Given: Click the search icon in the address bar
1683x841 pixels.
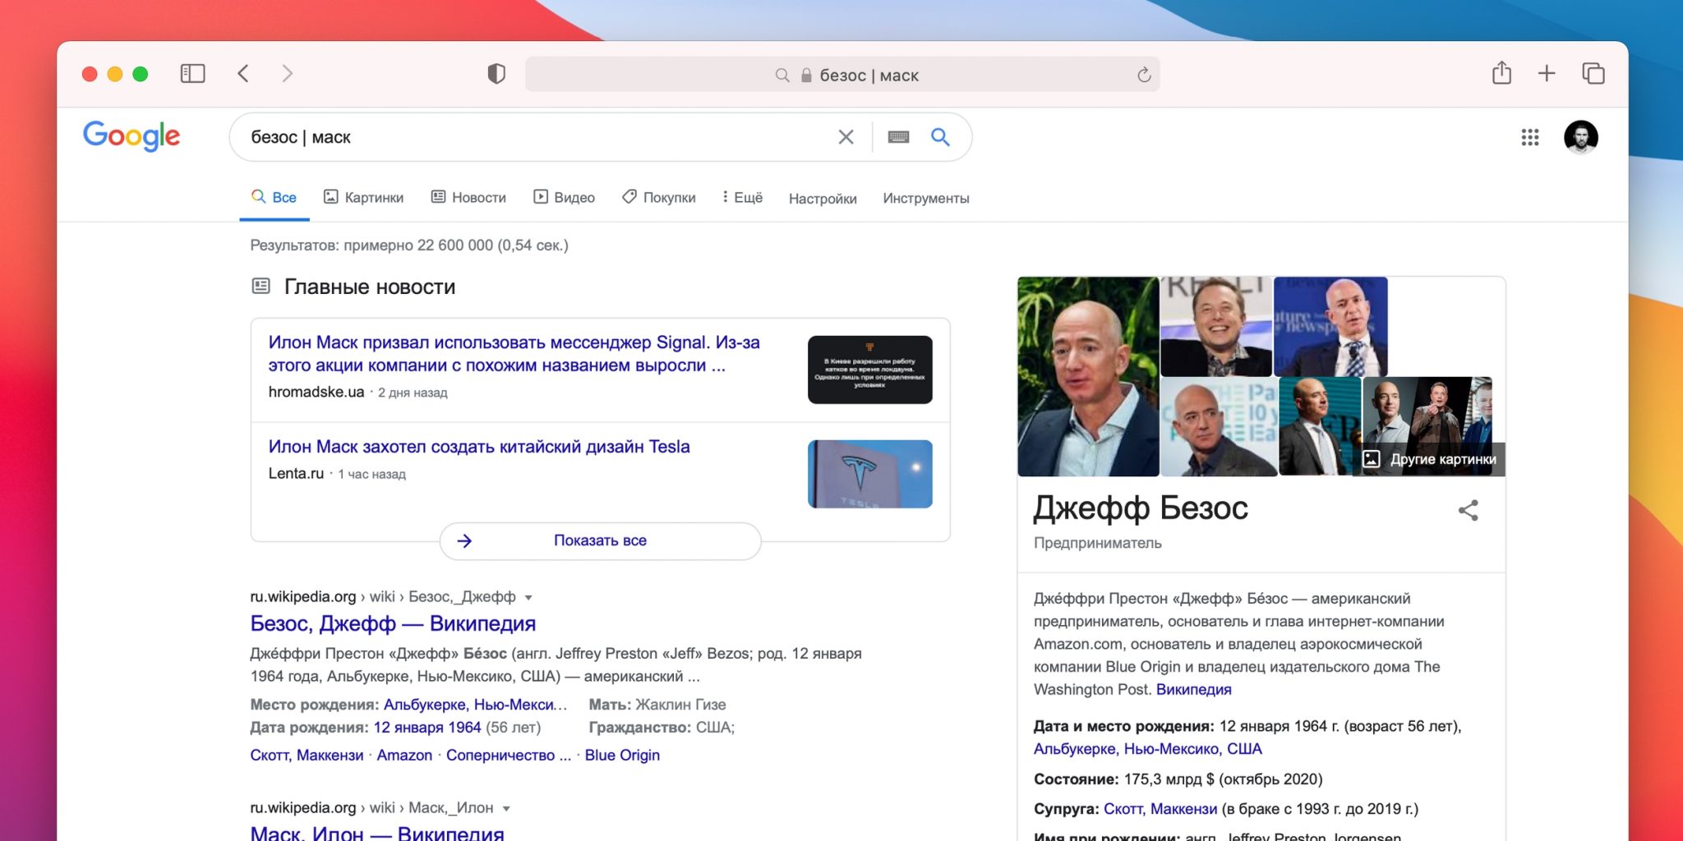Looking at the screenshot, I should pyautogui.click(x=782, y=76).
